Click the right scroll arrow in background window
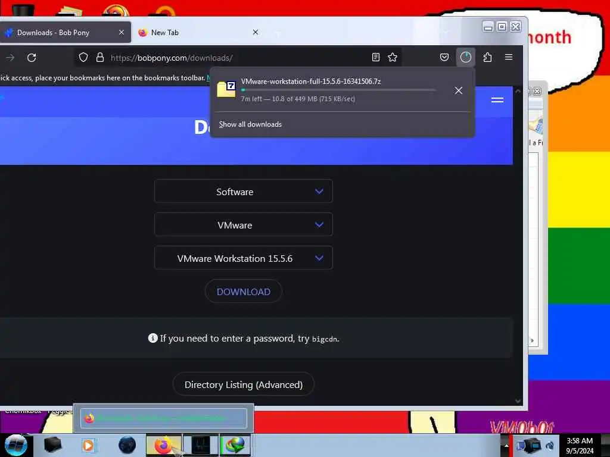Screen dimensions: 610x457 pyautogui.click(x=532, y=340)
